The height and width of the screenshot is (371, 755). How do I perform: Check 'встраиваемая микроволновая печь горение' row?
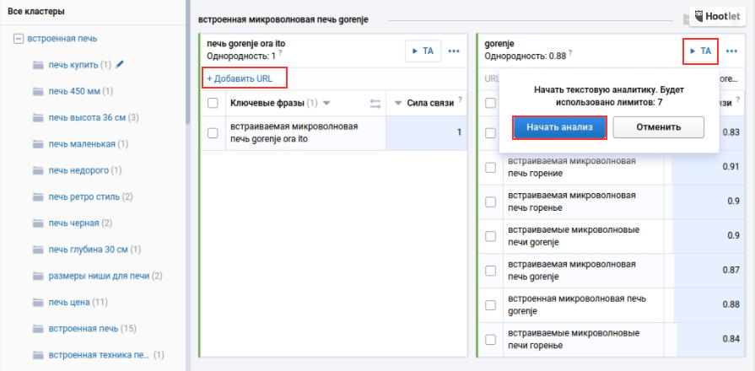pos(490,167)
